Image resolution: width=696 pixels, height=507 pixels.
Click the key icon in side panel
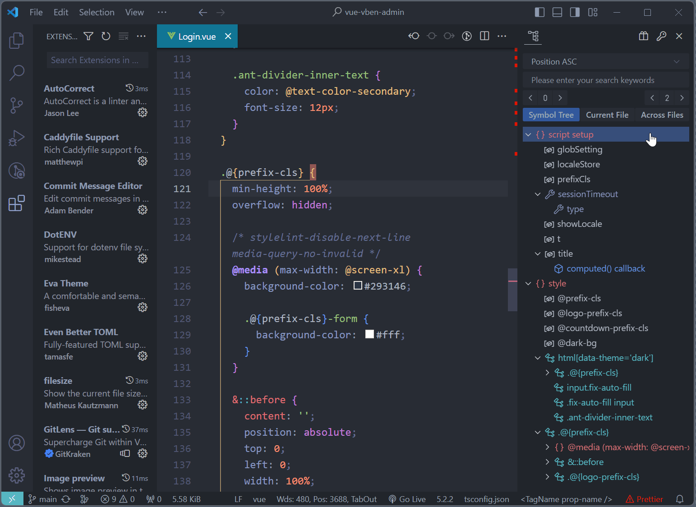[661, 36]
